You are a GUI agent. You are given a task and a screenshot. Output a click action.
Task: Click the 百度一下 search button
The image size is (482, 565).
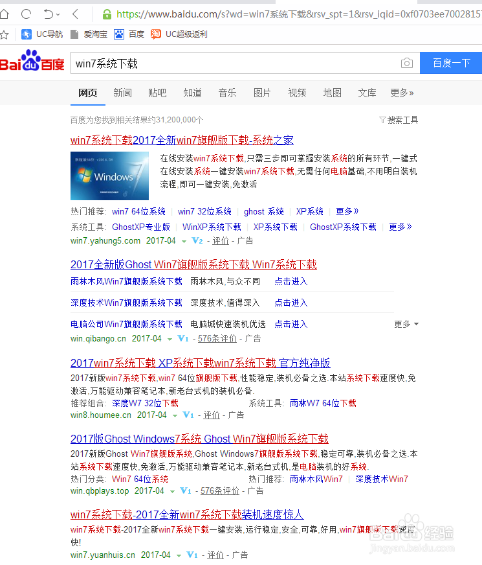[451, 63]
